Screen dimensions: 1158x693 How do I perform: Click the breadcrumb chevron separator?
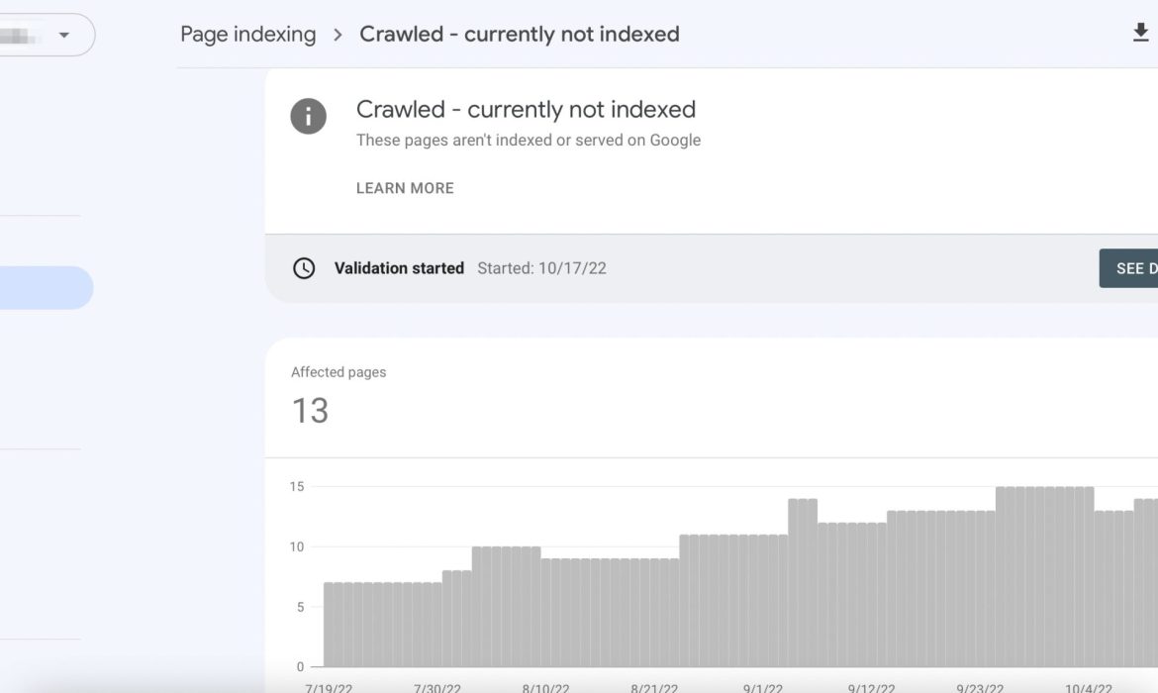click(x=338, y=35)
